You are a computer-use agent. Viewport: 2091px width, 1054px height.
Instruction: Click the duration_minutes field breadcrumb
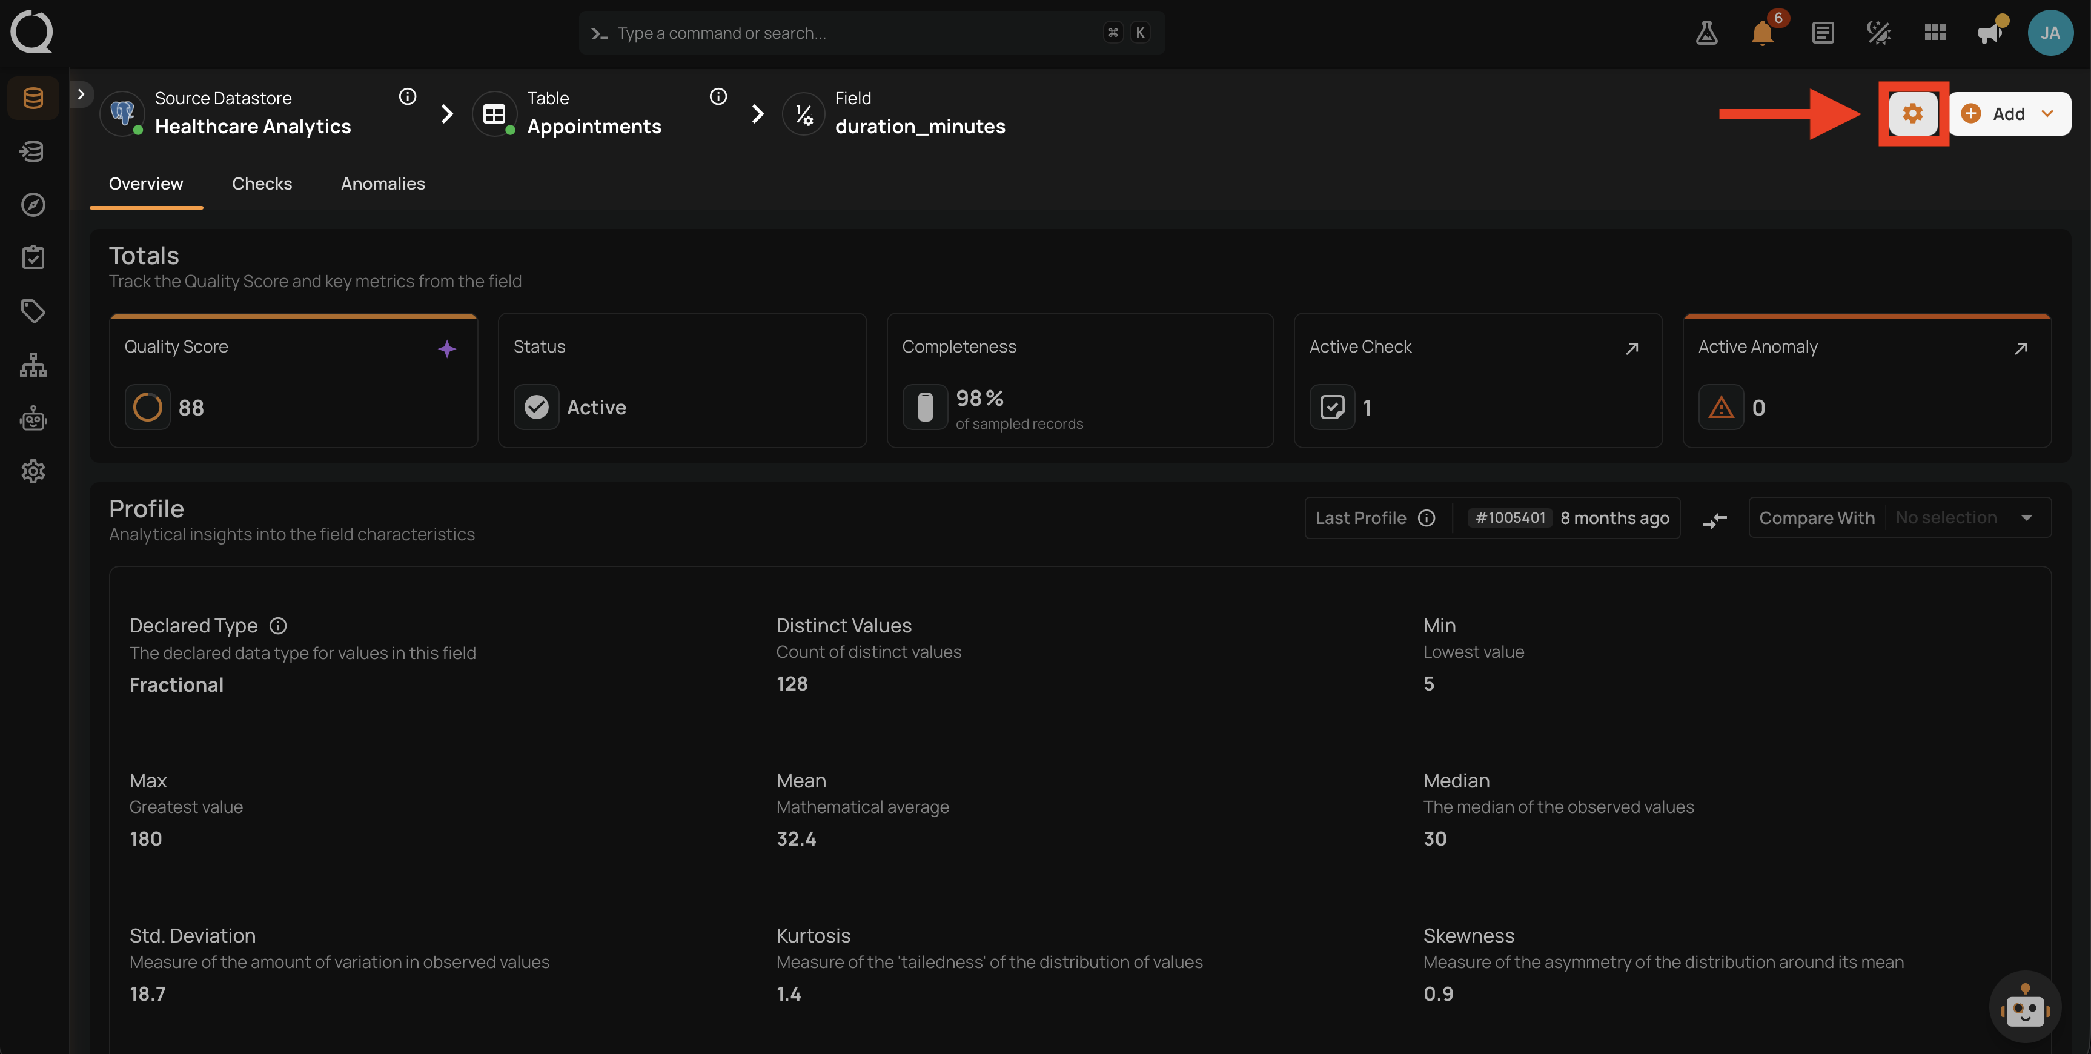click(920, 127)
